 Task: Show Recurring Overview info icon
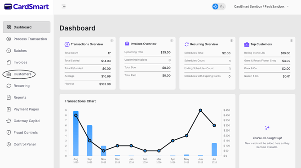231,40
